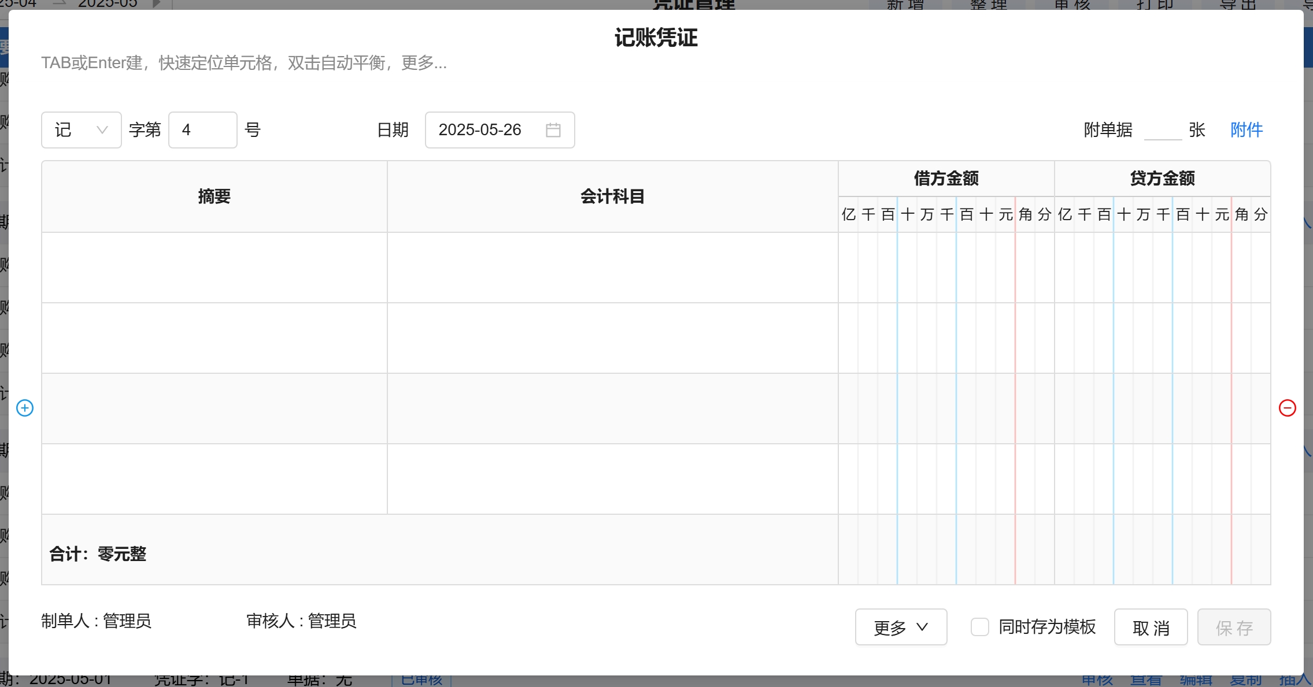Open the 附件 attachment link
Image resolution: width=1313 pixels, height=687 pixels.
point(1246,130)
